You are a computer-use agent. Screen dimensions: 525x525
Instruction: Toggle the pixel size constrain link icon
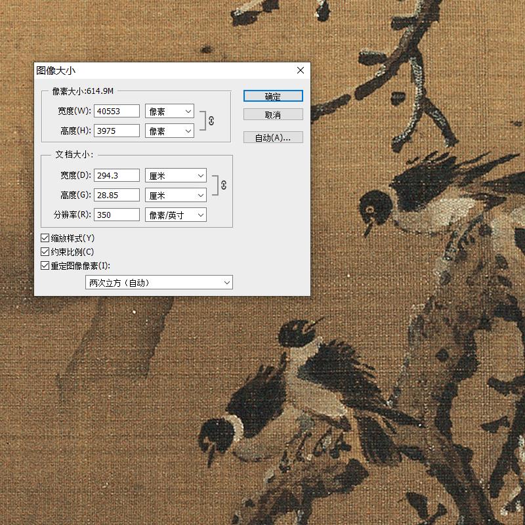point(211,121)
